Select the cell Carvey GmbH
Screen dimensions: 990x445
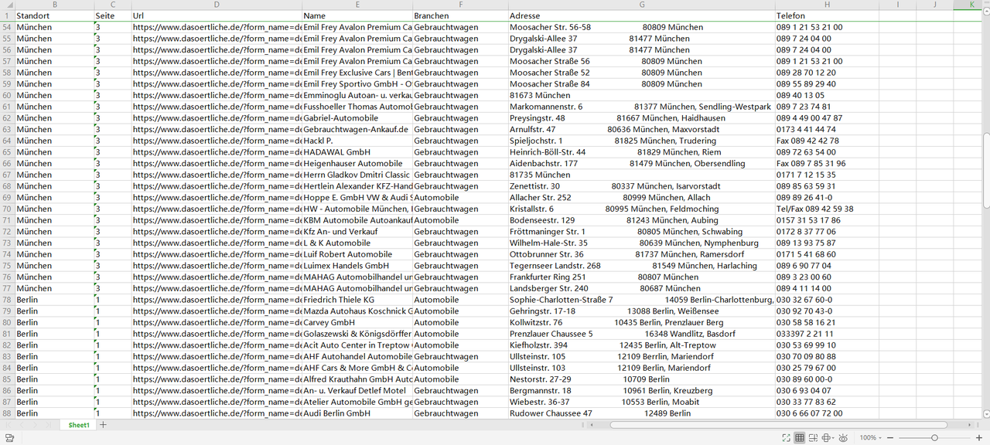tap(357, 322)
